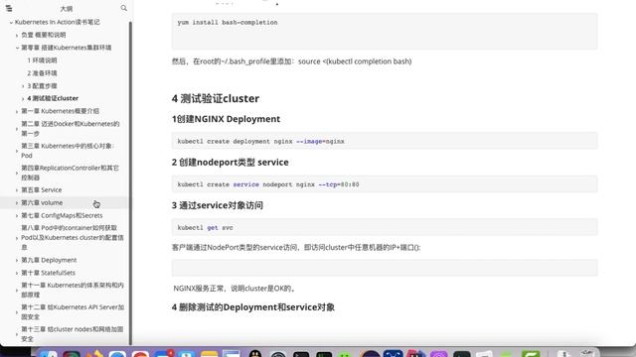Click the heading 1创建NGINX Deployment
This screenshot has height=357, width=636.
click(x=226, y=119)
